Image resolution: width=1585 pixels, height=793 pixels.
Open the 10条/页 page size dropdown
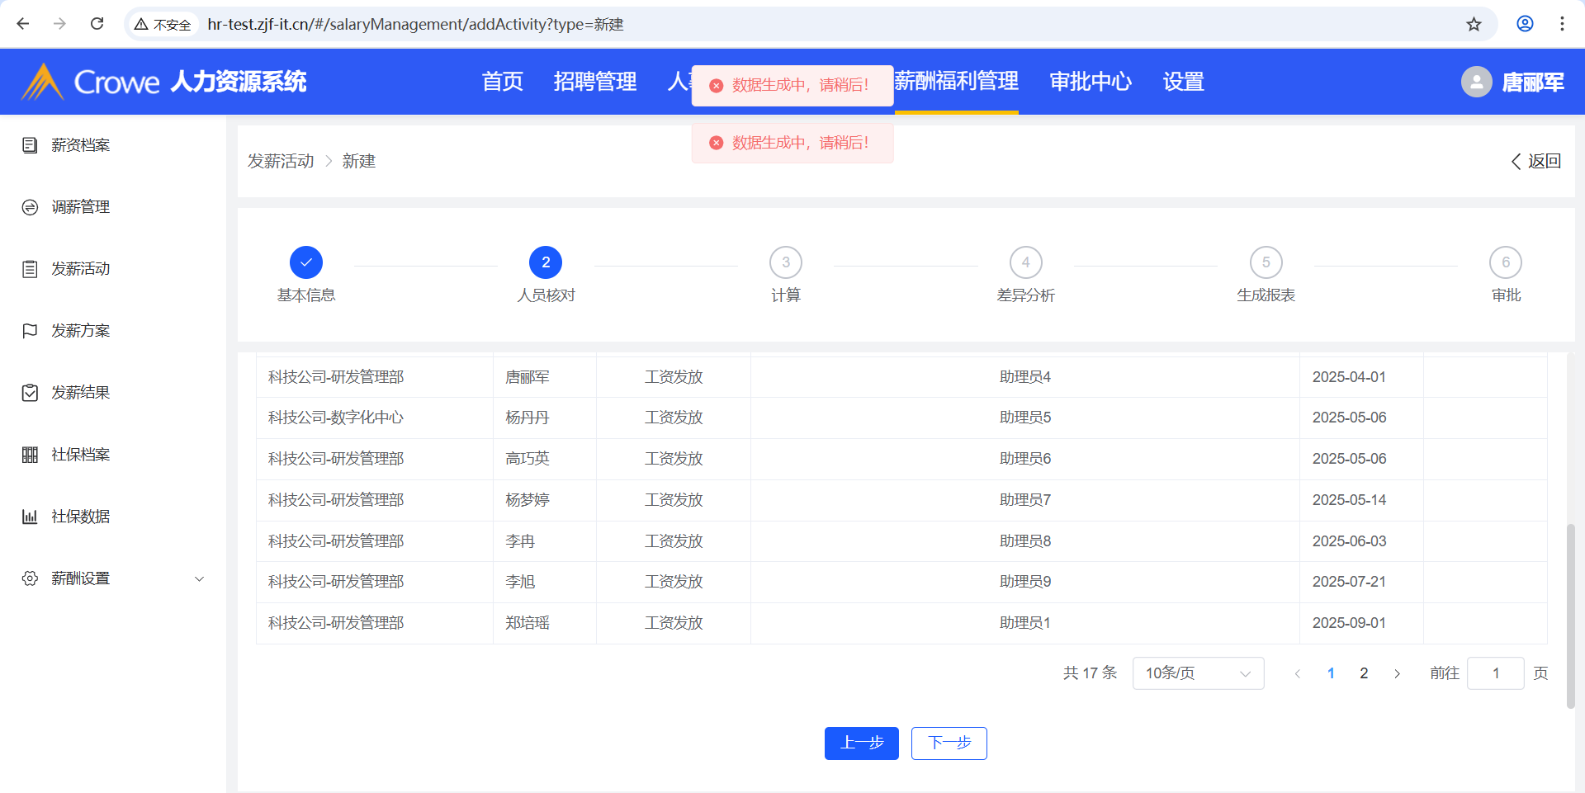click(1197, 673)
